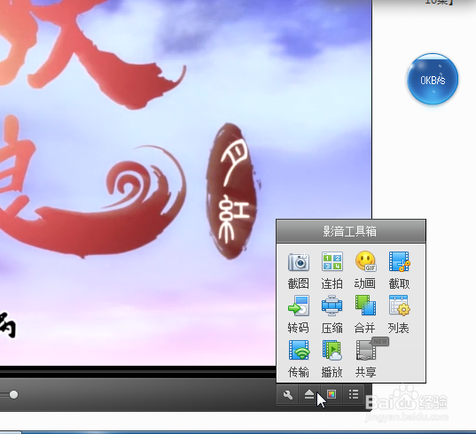
Task: Show the playlist using the list button
Action: coord(354,394)
